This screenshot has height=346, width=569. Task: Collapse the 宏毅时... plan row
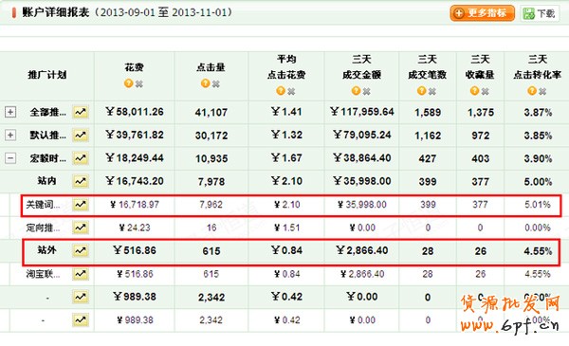tap(10, 158)
